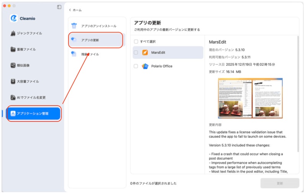The image size is (306, 194).
Task: Check the Polaris Office checkbox
Action: [136, 66]
